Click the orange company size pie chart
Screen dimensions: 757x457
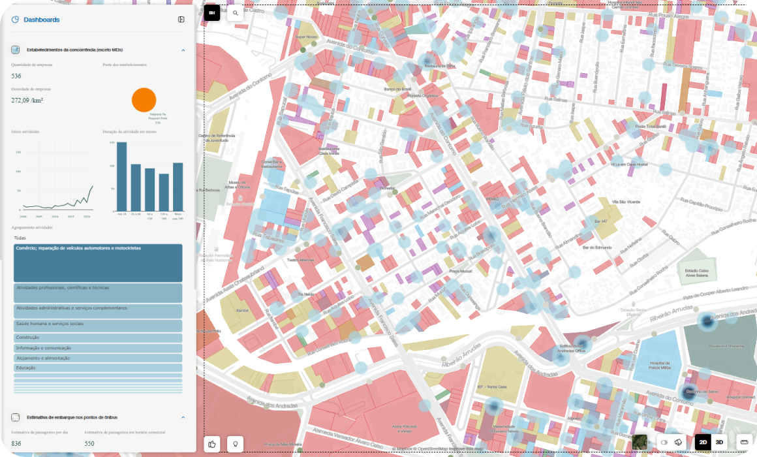click(144, 100)
